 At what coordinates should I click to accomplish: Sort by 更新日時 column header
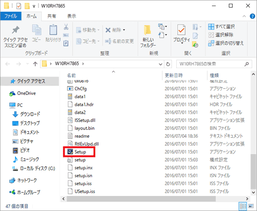tap(174, 76)
